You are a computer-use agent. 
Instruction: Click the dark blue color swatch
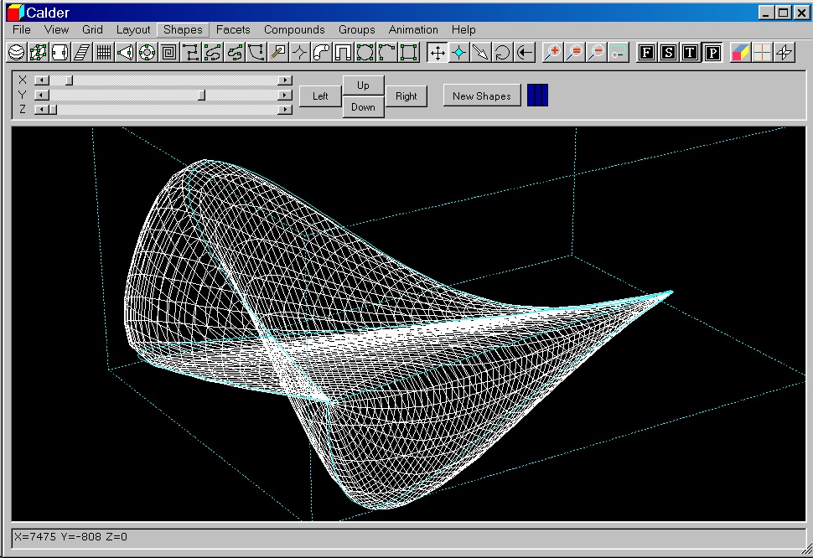pos(537,96)
